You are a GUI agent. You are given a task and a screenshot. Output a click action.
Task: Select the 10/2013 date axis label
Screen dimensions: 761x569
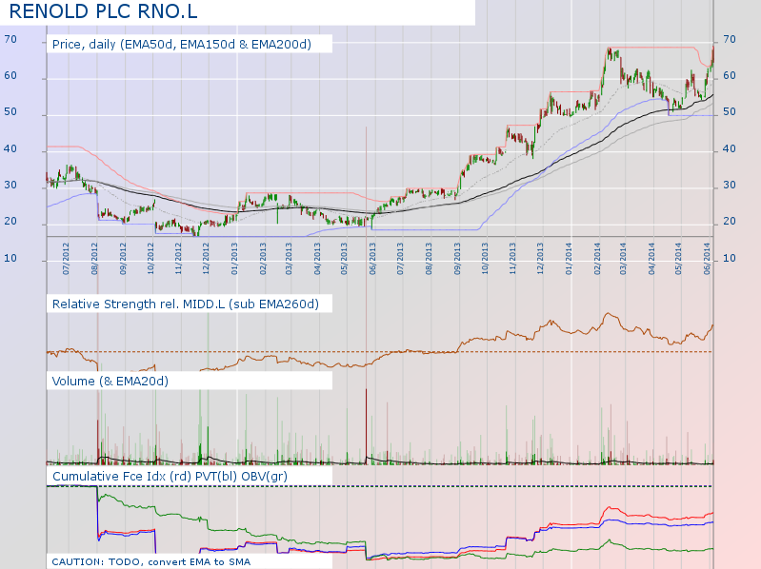point(485,259)
